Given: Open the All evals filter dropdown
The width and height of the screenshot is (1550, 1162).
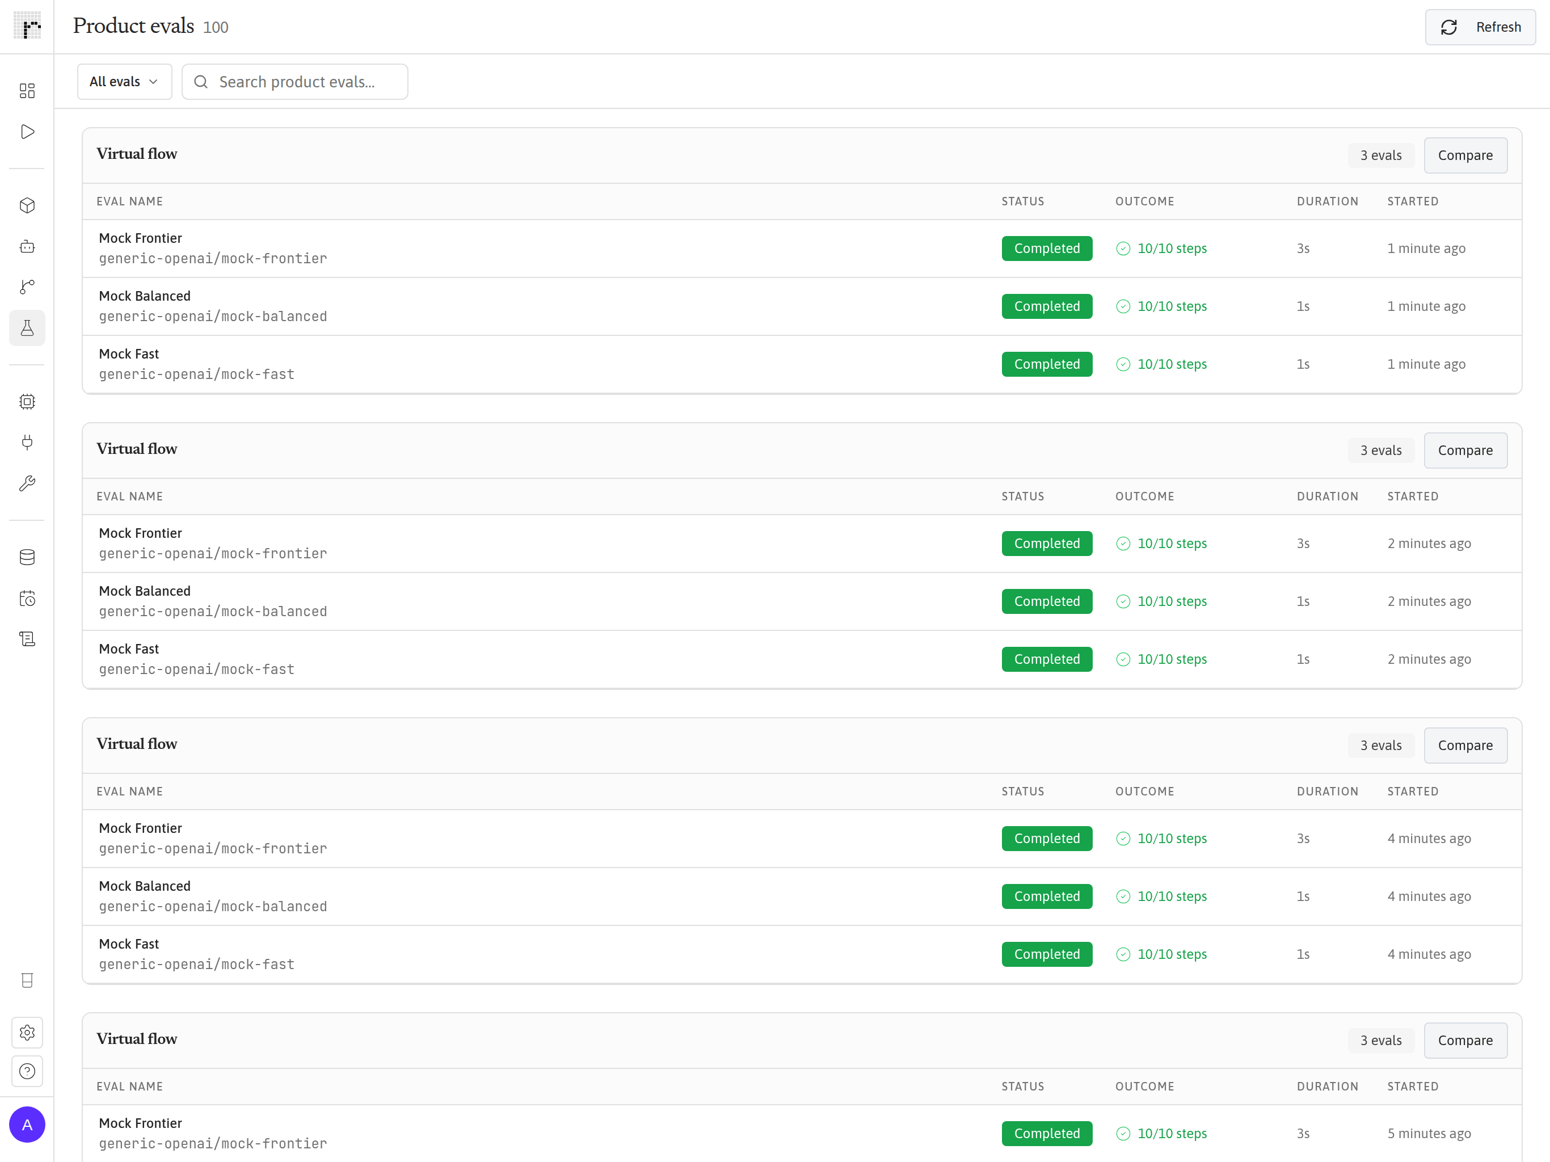Looking at the screenshot, I should coord(124,82).
